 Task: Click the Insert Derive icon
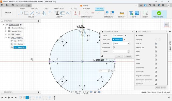coord(131,13)
